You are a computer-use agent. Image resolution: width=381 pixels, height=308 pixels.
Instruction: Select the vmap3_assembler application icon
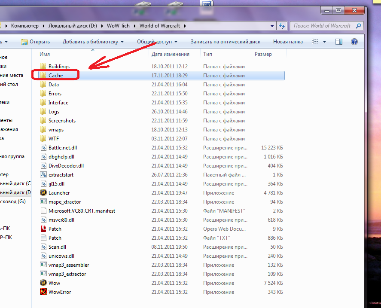click(43, 265)
